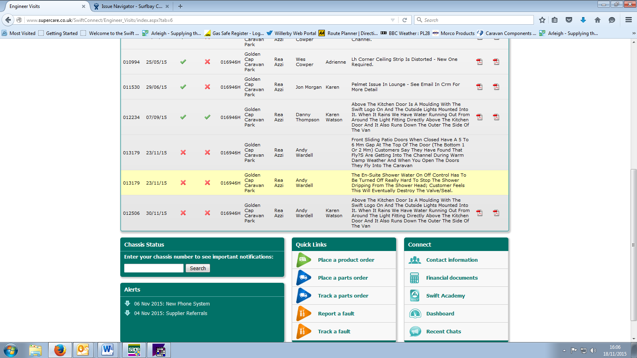Open Outlook from the taskbar
Screen dimensions: 637x358
(x=83, y=350)
